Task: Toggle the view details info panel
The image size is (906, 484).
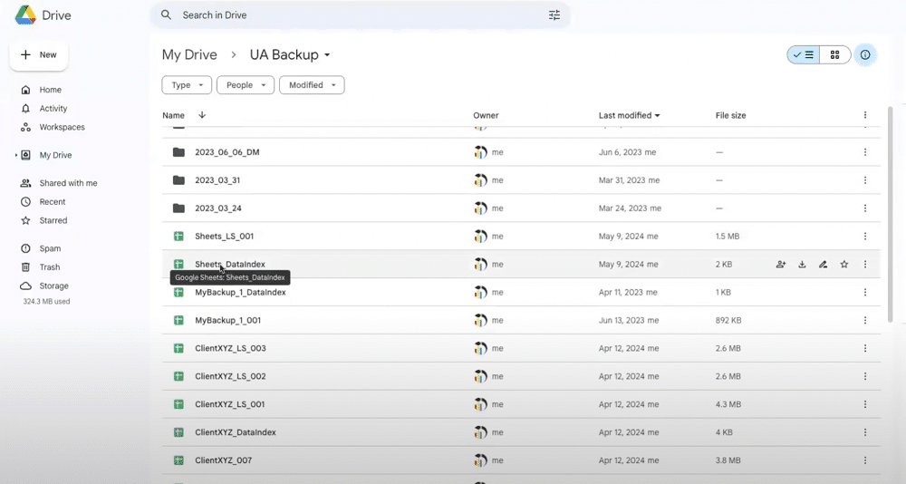Action: pos(865,55)
